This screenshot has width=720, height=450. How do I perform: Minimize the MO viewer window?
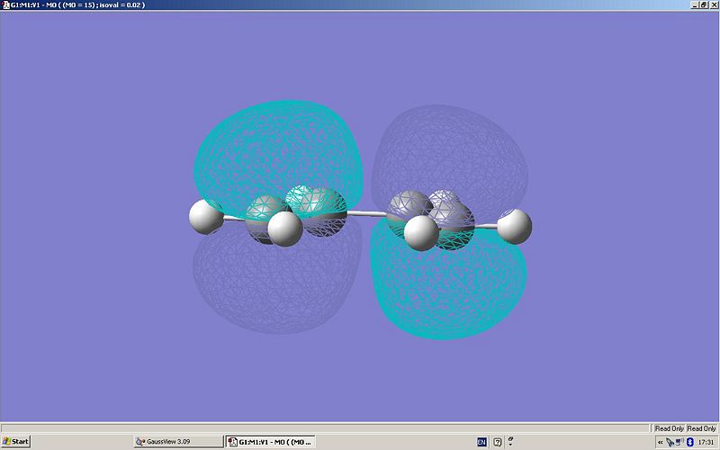click(x=695, y=5)
